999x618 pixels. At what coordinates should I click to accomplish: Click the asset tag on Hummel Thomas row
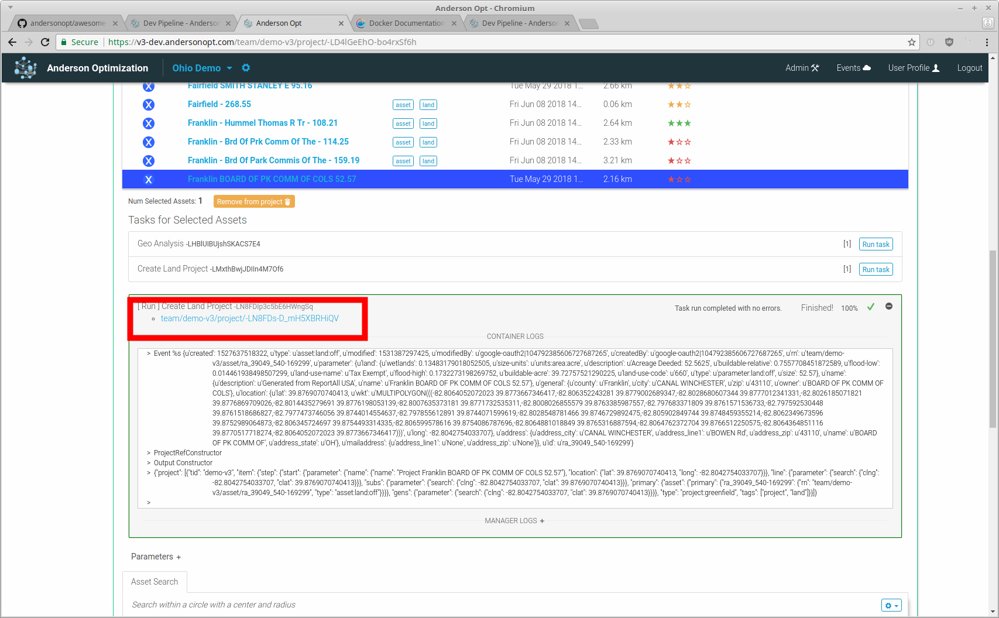point(403,123)
